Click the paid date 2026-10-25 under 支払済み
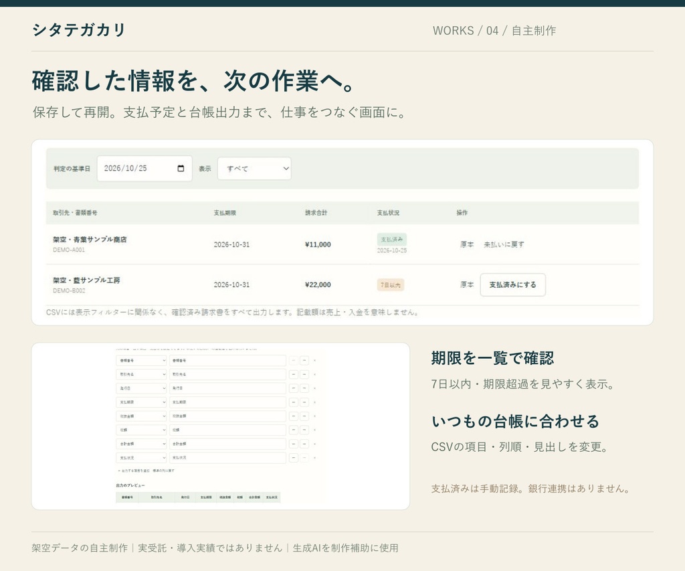The height and width of the screenshot is (571, 685). click(392, 250)
